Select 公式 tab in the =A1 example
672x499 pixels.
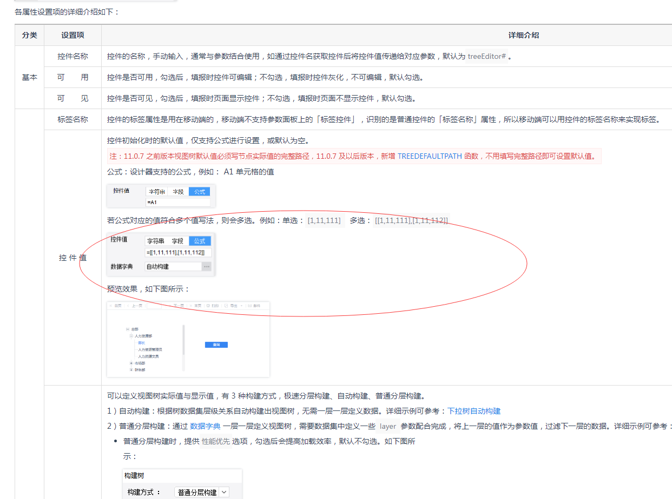tap(200, 192)
